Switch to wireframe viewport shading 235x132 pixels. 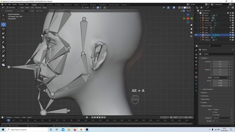pos(182,7)
